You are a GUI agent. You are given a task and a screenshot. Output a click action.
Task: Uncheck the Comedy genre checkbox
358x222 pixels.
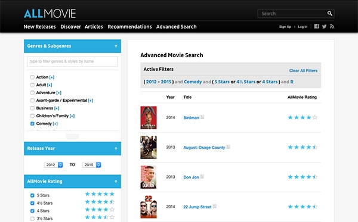[x=32, y=124]
